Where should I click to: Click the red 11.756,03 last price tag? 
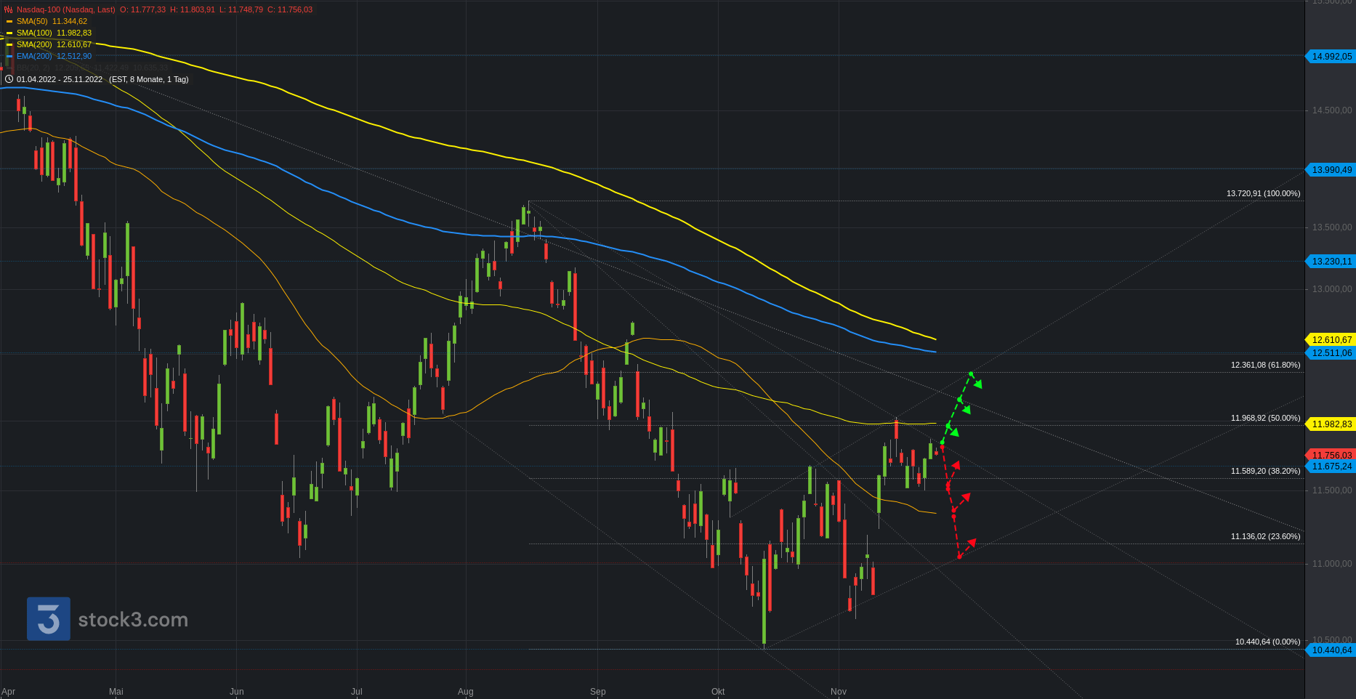[x=1331, y=455]
